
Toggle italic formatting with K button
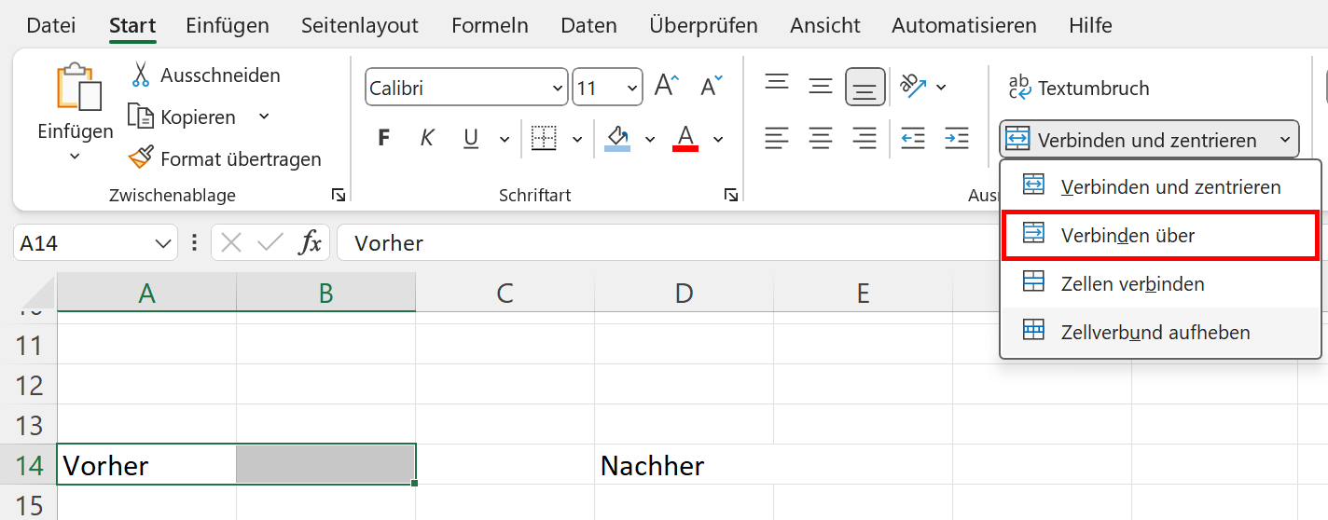coord(427,139)
